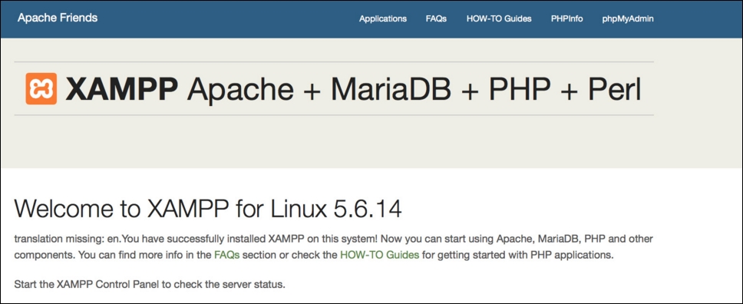The image size is (743, 304).
Task: Click the bold XAMPP word in the banner
Action: point(122,89)
